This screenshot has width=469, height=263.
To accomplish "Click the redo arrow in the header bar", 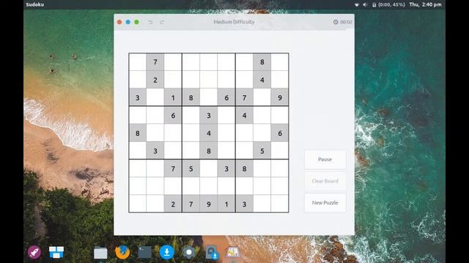I will 162,22.
